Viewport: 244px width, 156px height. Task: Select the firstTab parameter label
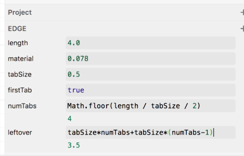click(20, 90)
